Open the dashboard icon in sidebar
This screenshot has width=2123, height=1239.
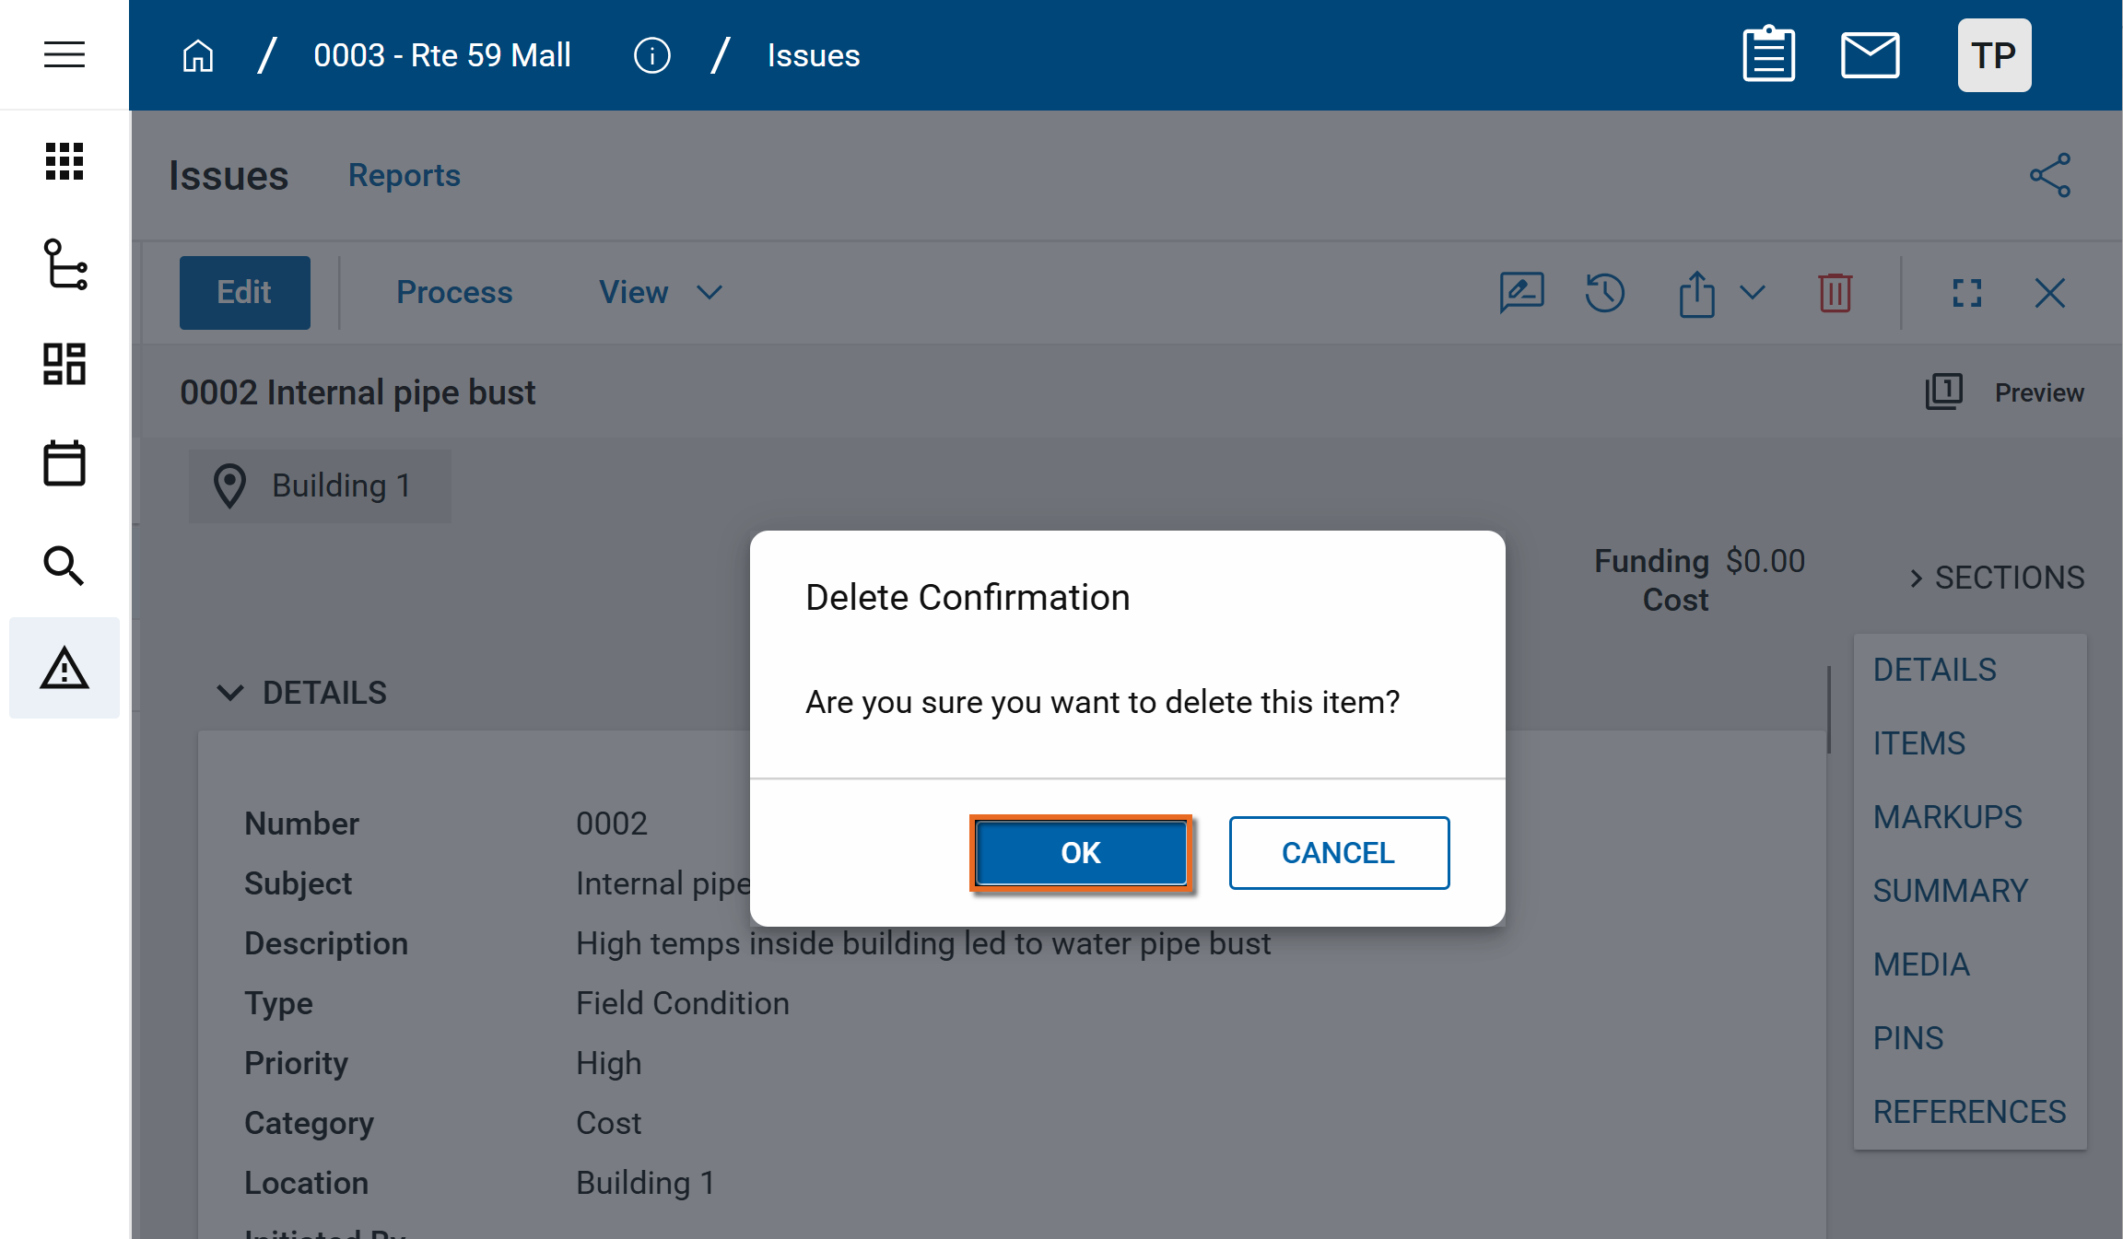point(65,364)
